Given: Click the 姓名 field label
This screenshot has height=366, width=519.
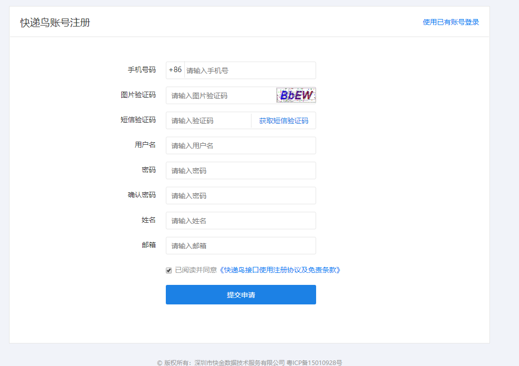Looking at the screenshot, I should (149, 220).
